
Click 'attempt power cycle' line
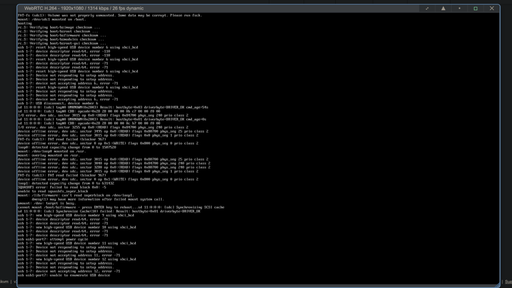pos(53,239)
